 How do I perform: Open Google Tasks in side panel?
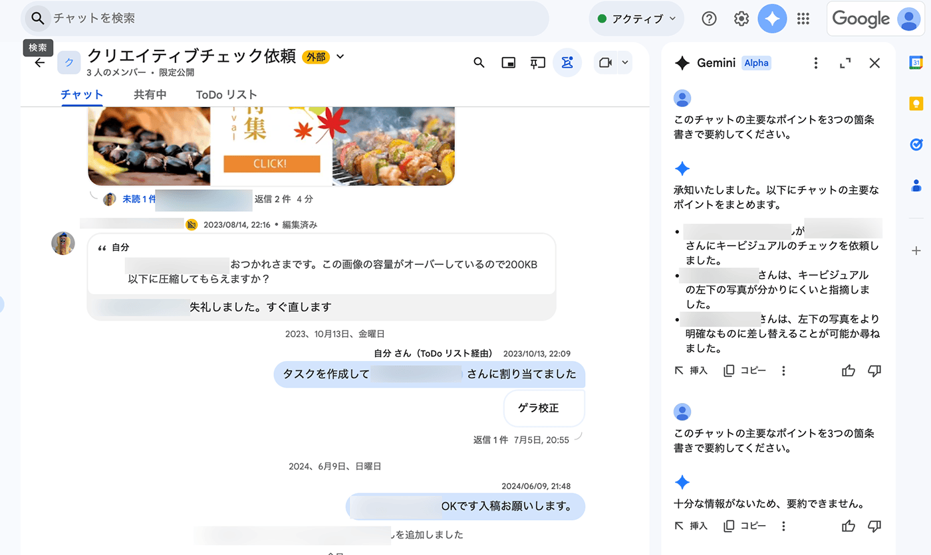point(916,144)
